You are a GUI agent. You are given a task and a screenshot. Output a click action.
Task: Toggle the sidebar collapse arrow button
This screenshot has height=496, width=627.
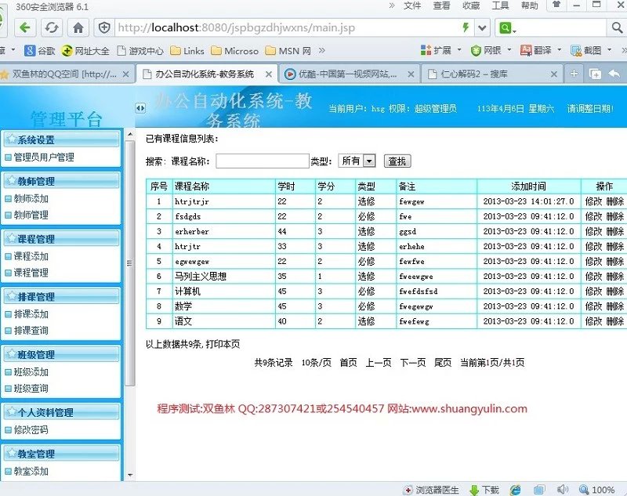coord(140,108)
